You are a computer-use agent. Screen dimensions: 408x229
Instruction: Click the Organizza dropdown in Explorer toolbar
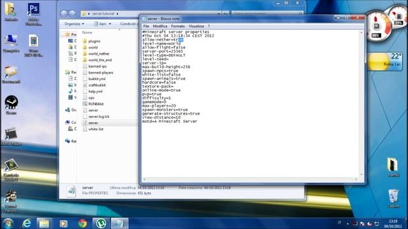pyautogui.click(x=74, y=24)
